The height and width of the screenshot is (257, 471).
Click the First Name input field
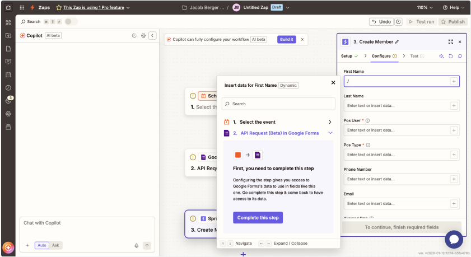(x=402, y=81)
